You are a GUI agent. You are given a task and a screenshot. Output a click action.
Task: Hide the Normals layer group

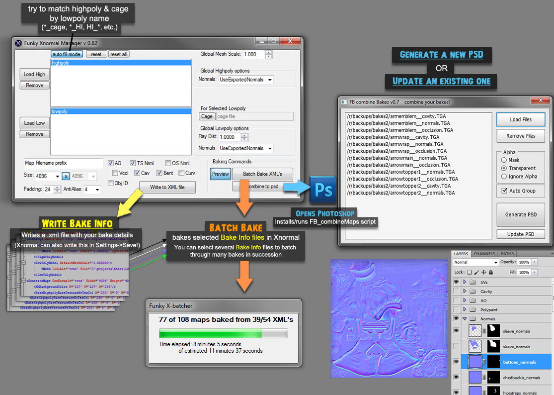456,318
